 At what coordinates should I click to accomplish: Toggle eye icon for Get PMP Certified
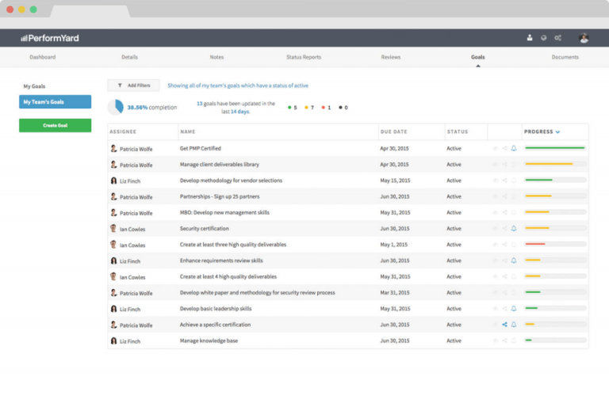[x=496, y=148]
